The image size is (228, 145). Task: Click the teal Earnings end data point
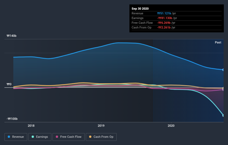pos(223,115)
